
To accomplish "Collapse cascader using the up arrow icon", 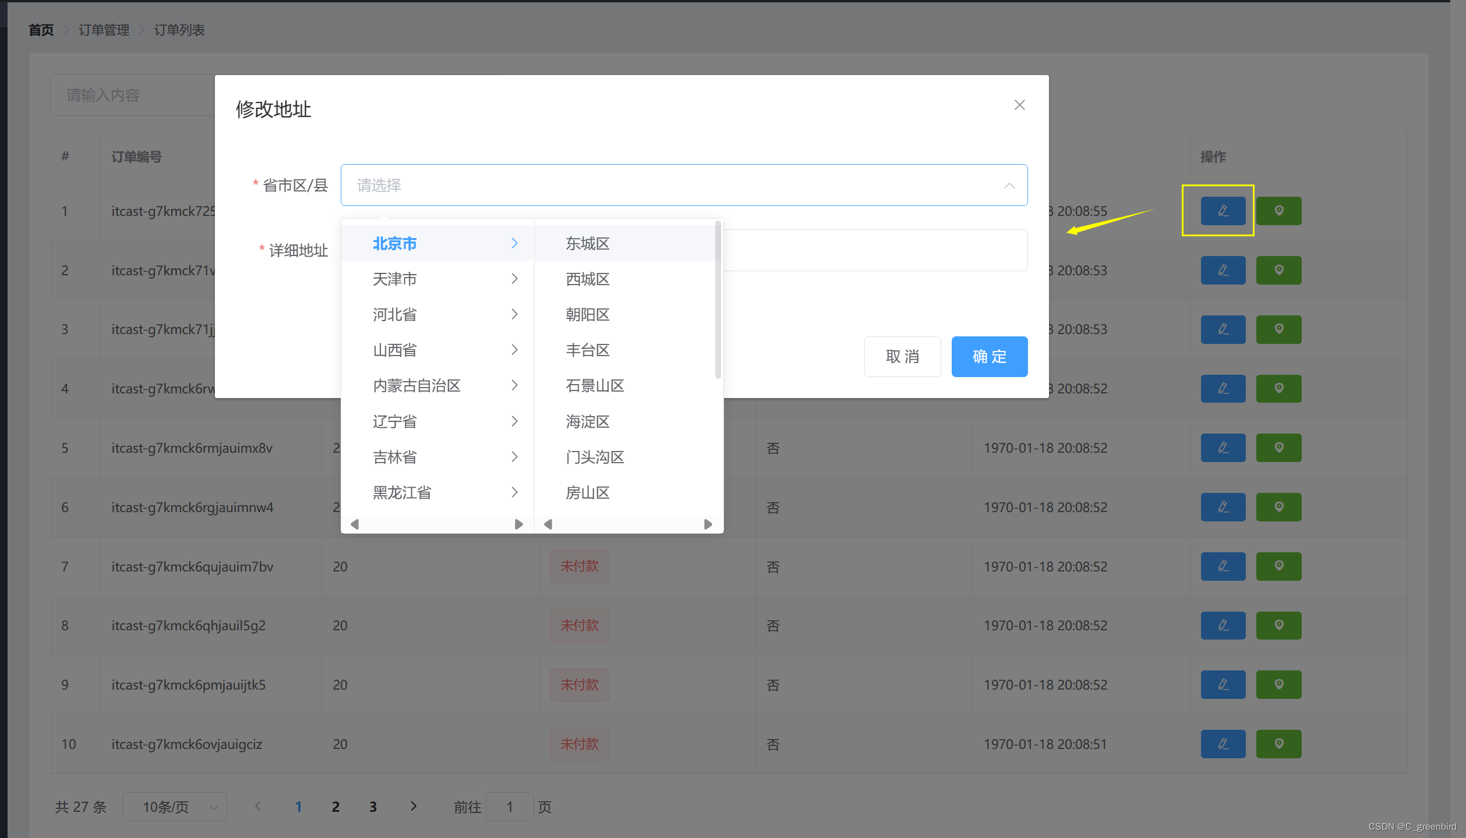I will coord(1009,186).
